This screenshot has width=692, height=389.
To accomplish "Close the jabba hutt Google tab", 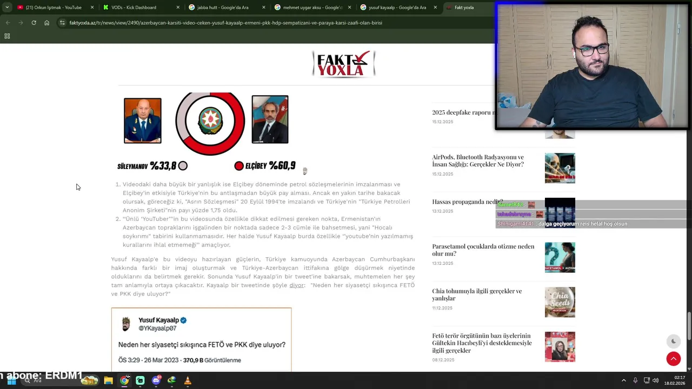I will click(x=264, y=8).
